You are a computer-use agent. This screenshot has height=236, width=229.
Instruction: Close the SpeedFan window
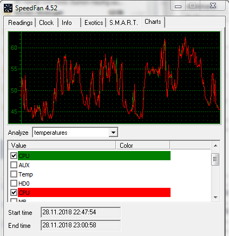point(213,6)
